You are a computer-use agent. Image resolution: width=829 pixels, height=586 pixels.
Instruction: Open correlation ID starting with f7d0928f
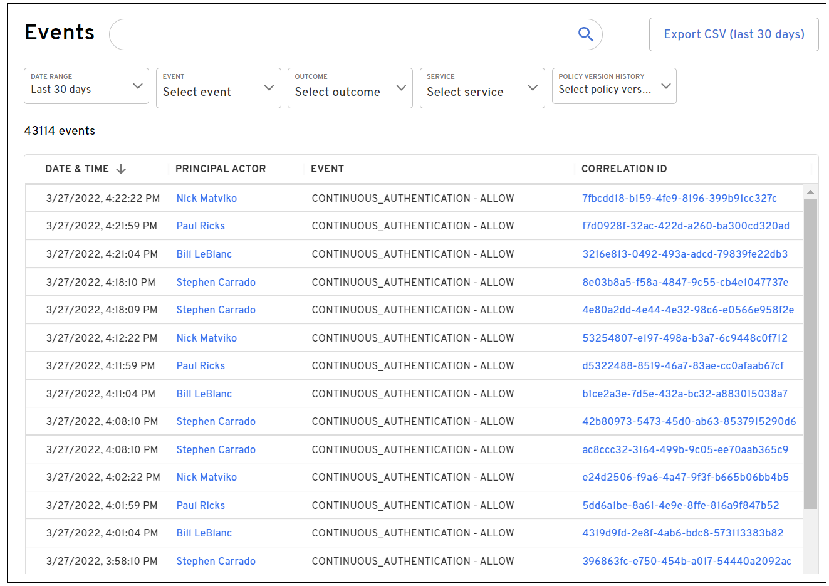[686, 226]
